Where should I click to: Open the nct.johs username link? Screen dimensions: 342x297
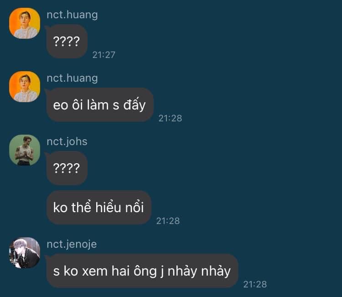coord(67,141)
